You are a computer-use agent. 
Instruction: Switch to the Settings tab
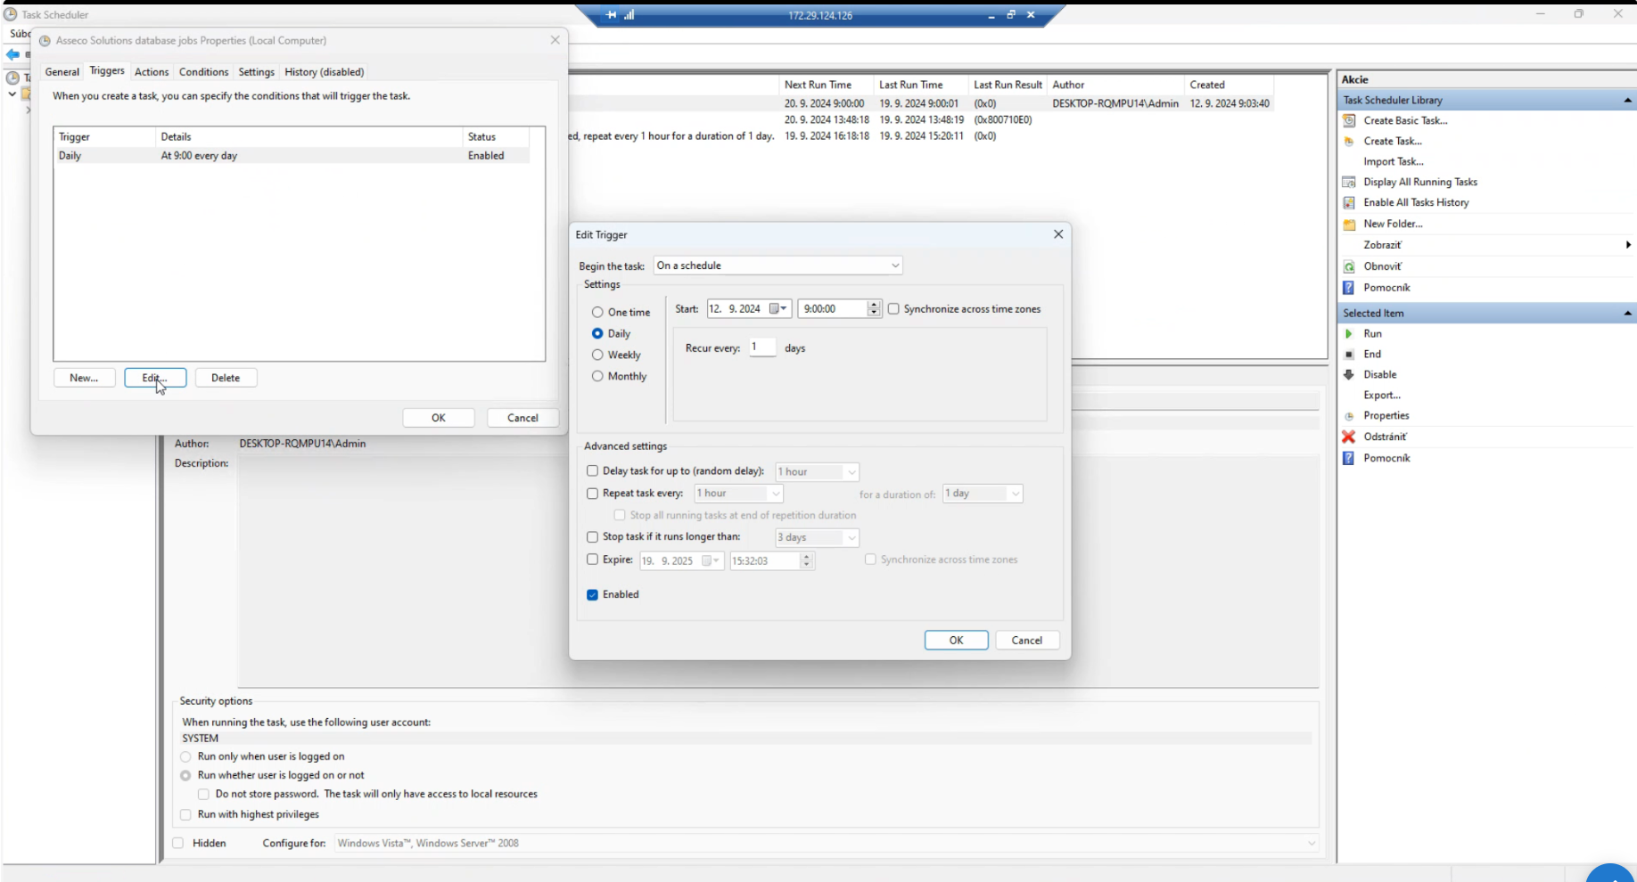257,72
